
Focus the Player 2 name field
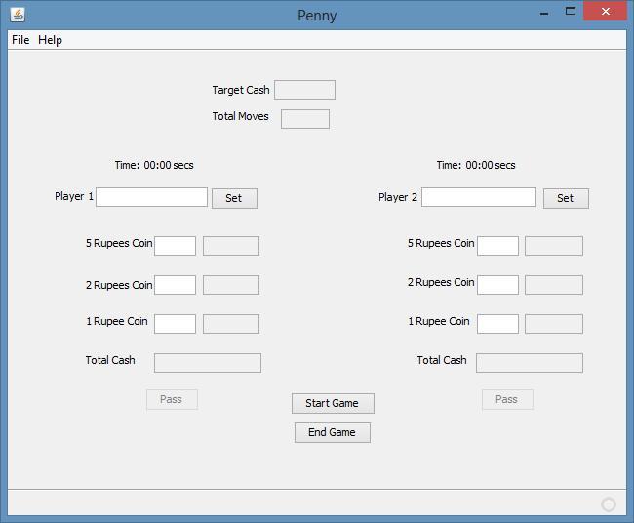(478, 197)
